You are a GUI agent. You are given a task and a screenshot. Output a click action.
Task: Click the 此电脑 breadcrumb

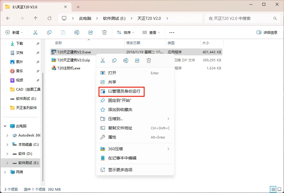pyautogui.click(x=85, y=18)
